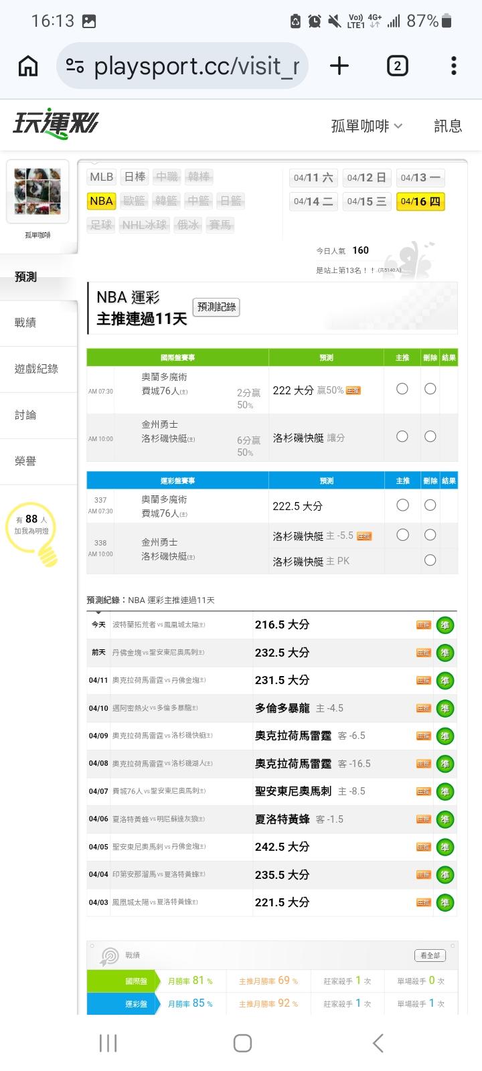Click the 看全部 button in 戰績 section
This screenshot has width=482, height=1071.
430,955
